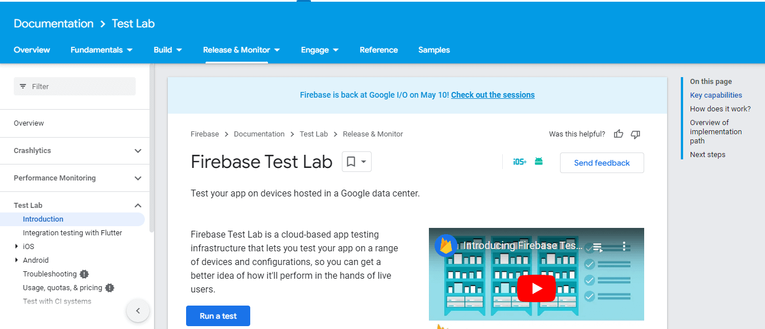
Task: Click the badge next to Usage, quotas, & pricing
Action: 109,287
